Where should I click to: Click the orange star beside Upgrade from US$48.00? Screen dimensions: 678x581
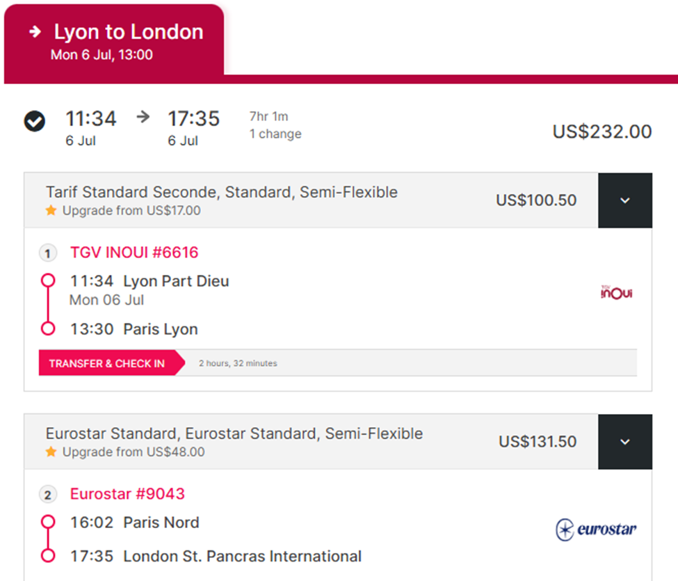pyautogui.click(x=51, y=452)
